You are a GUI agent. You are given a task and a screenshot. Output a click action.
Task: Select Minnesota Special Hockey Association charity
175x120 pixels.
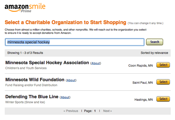click(163, 65)
